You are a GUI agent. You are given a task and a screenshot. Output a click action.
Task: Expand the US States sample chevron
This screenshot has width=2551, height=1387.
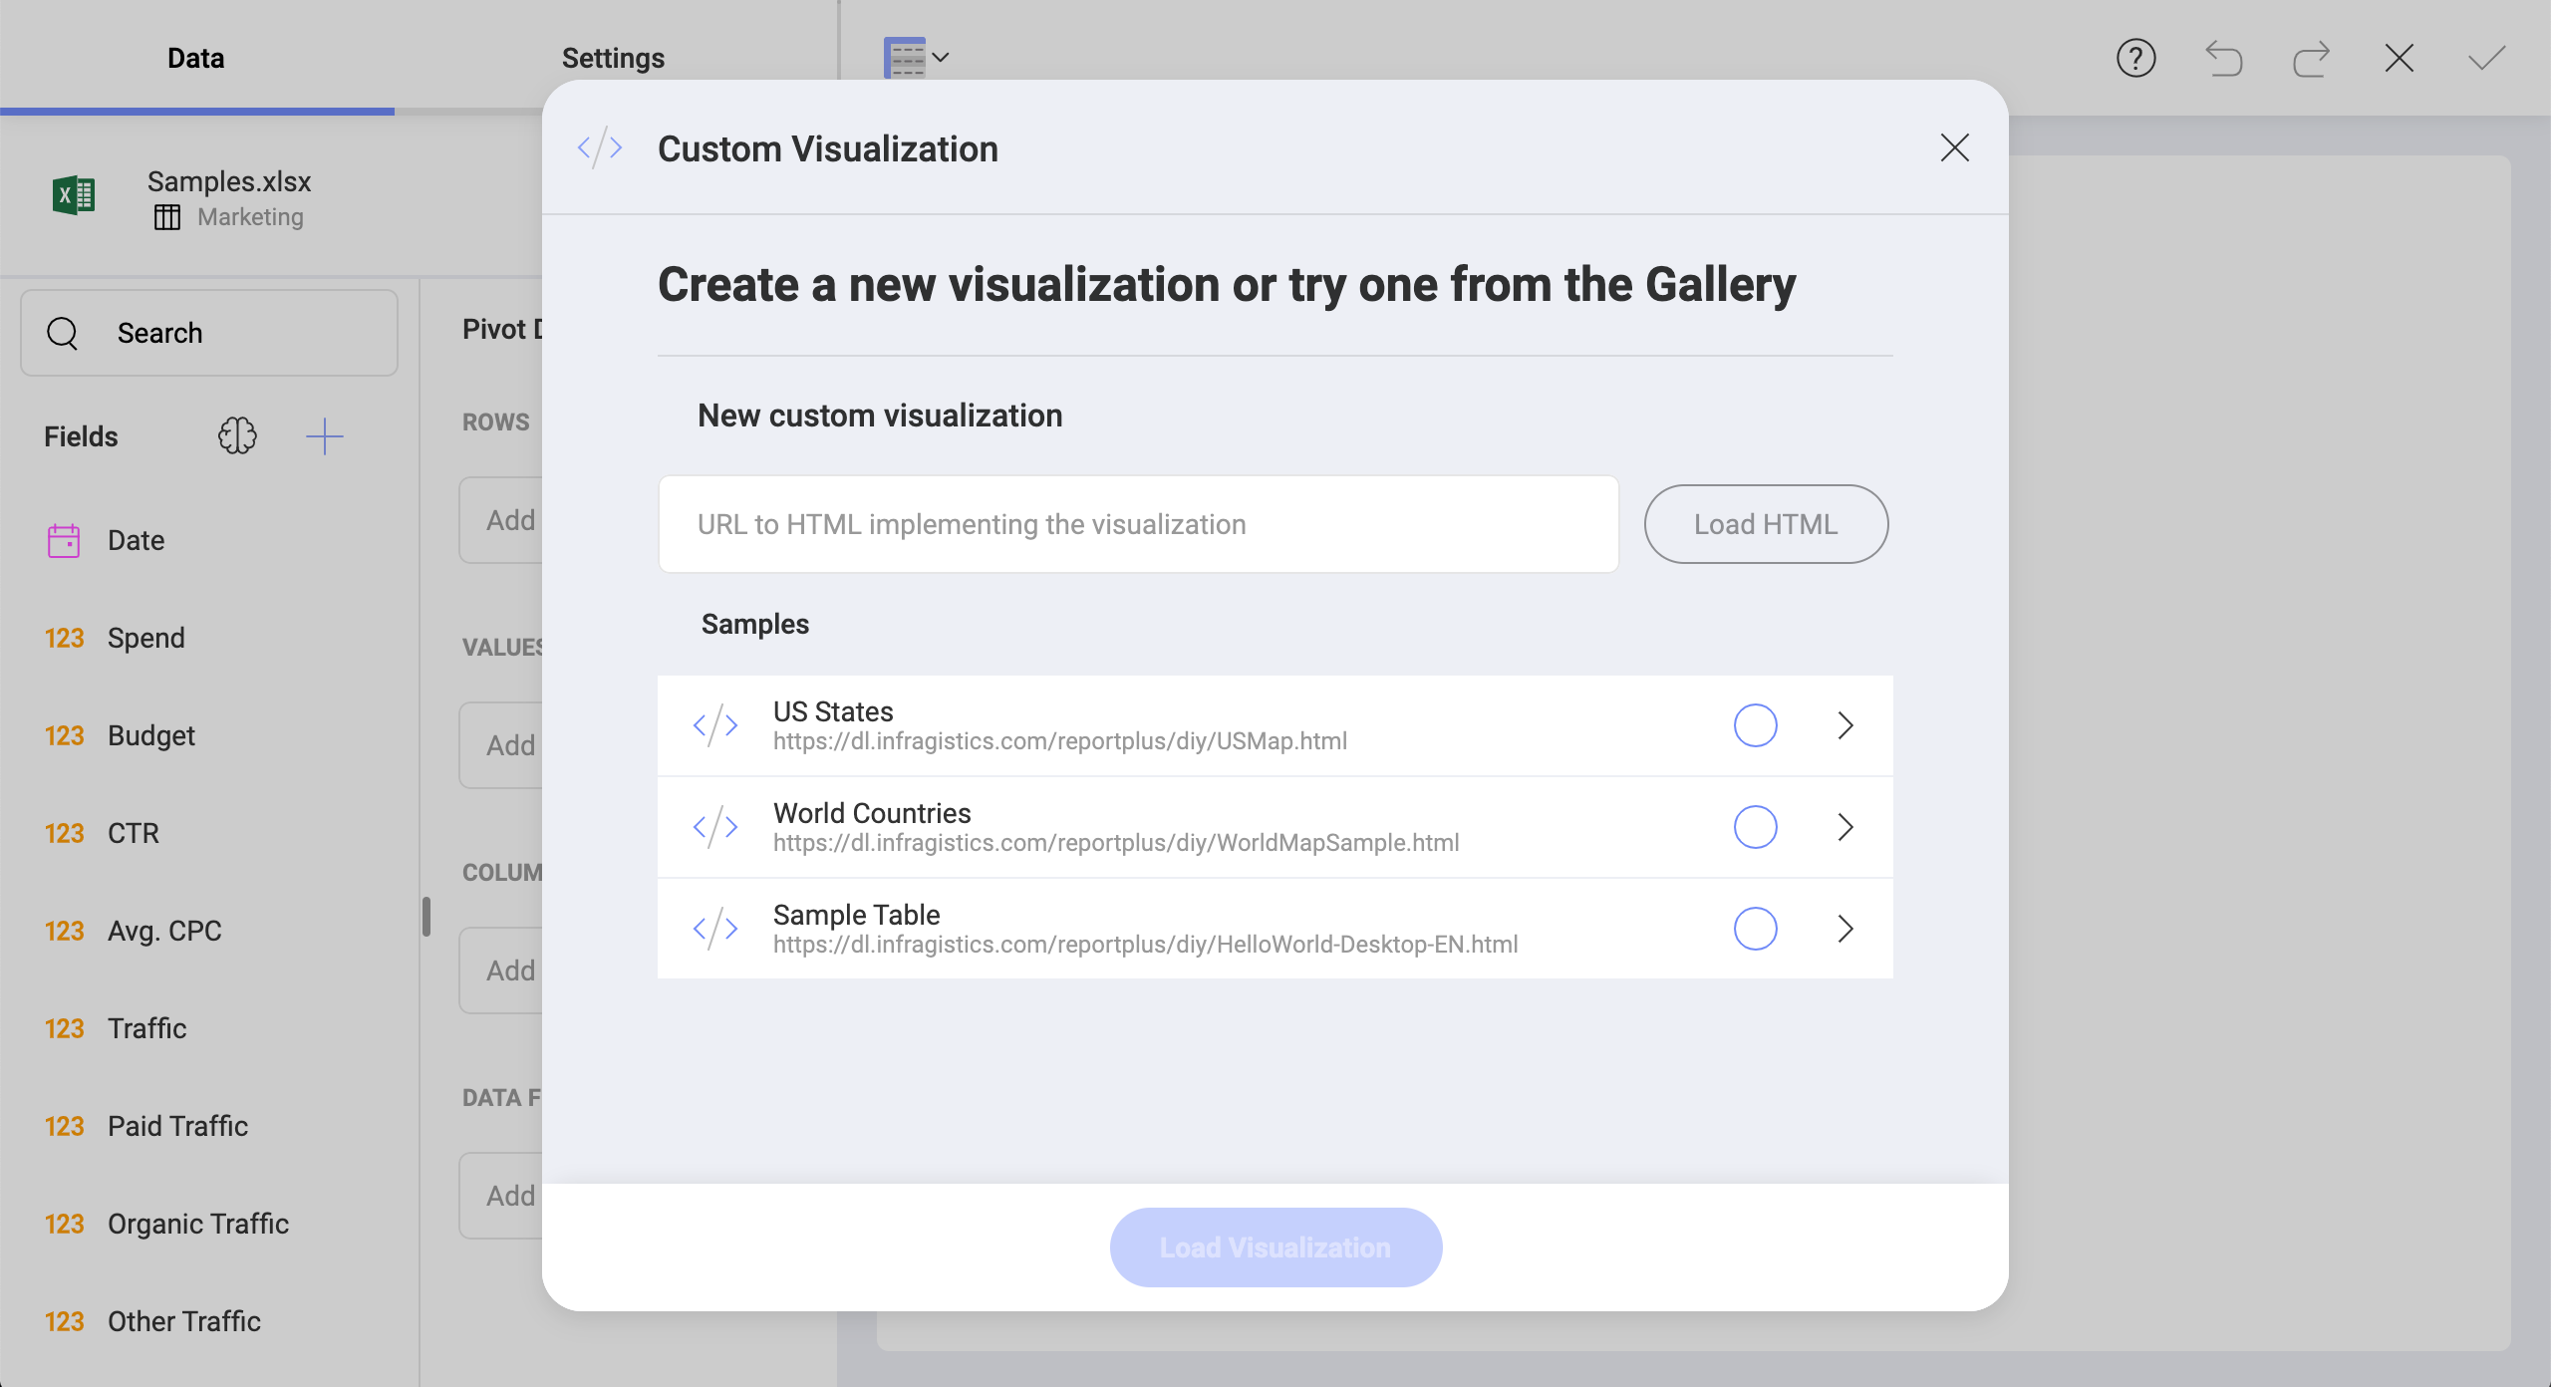(1845, 725)
